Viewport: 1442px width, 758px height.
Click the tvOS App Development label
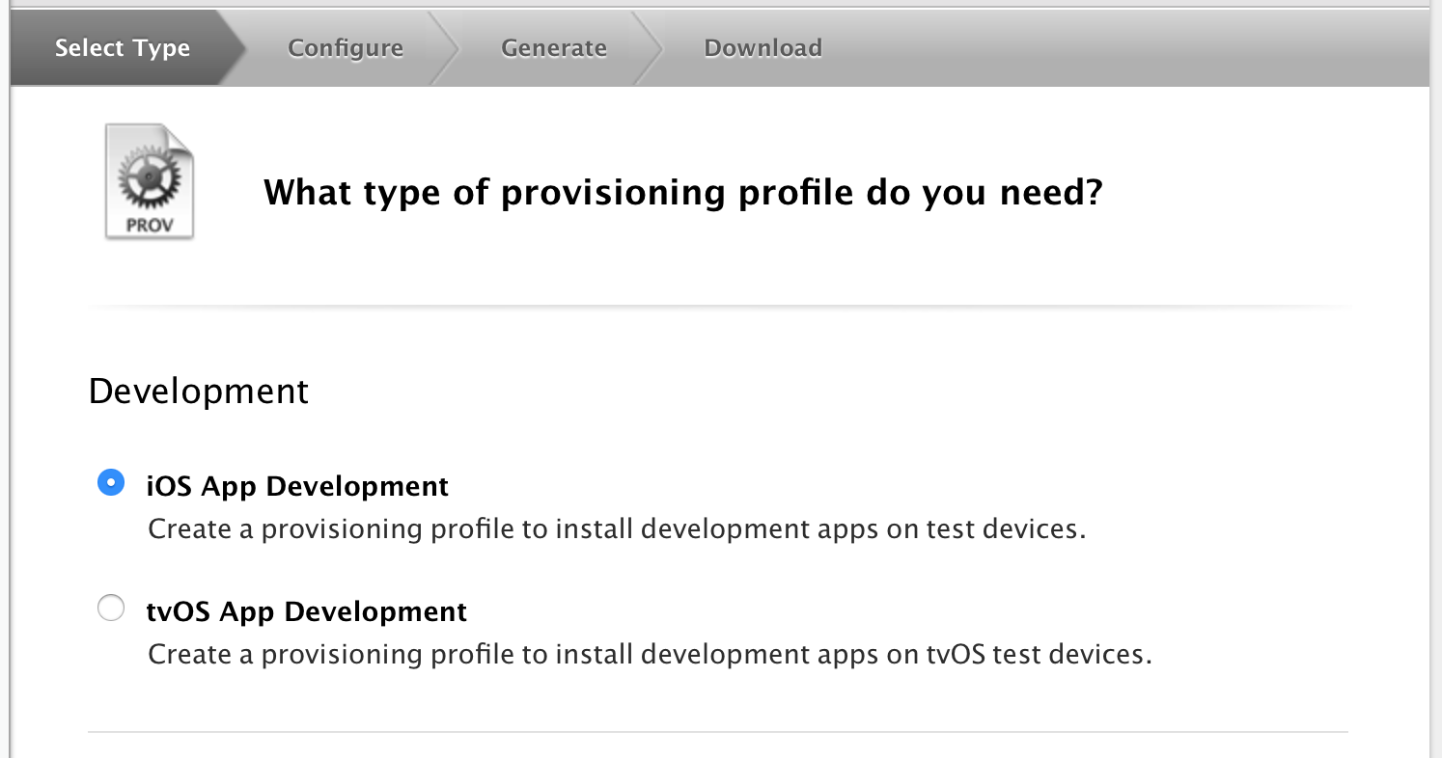(307, 611)
